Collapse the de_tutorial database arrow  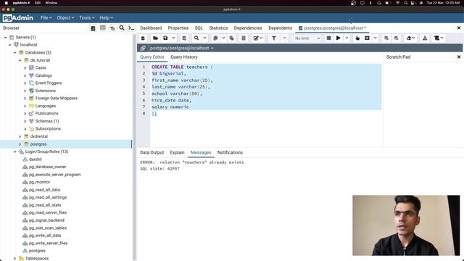tap(20, 60)
